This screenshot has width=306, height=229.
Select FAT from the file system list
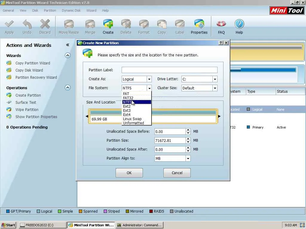pos(137,94)
